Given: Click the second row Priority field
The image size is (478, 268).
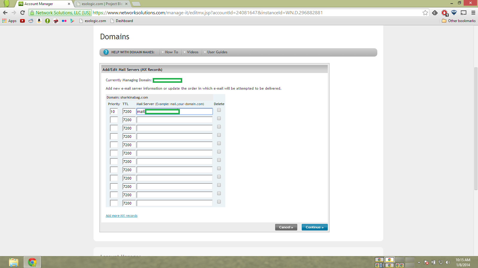Looking at the screenshot, I should coord(114,120).
